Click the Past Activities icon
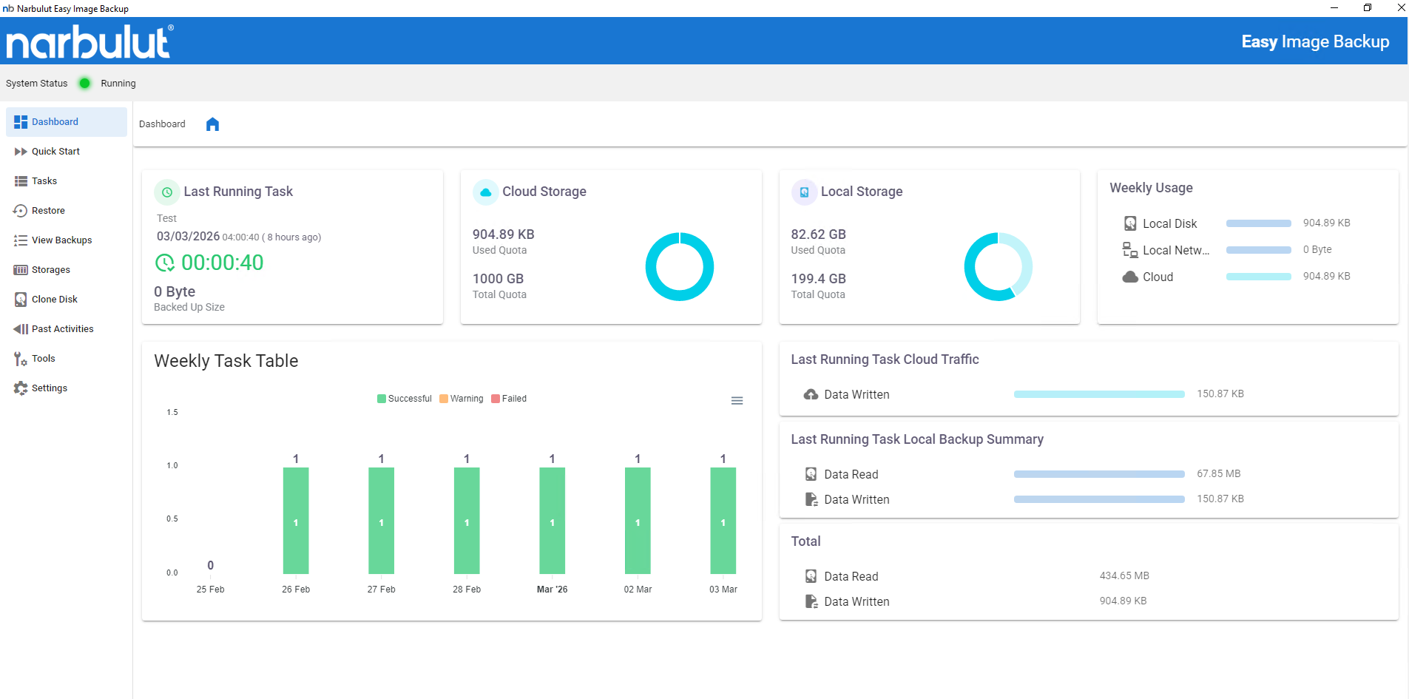 coord(21,329)
